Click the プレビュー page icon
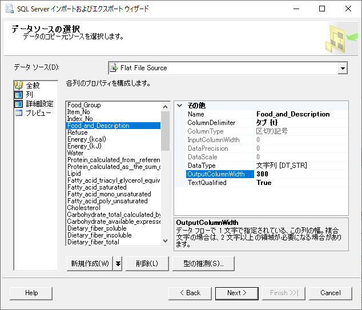The height and width of the screenshot is (310, 362). coord(18,113)
